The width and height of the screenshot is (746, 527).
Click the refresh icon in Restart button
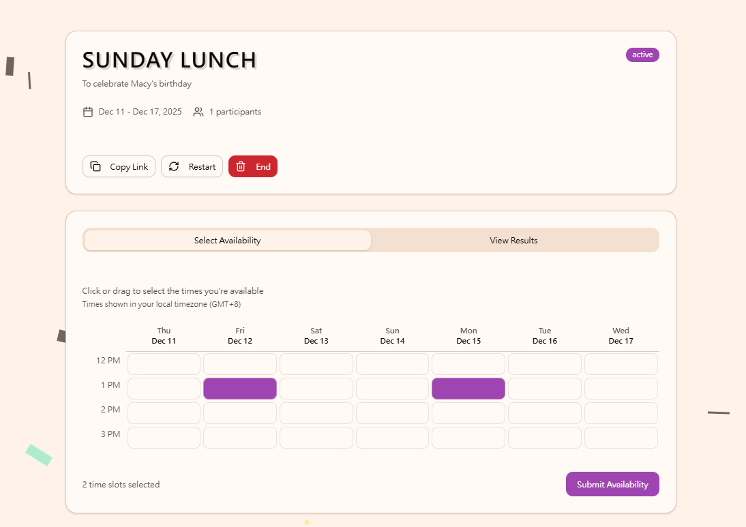point(173,166)
